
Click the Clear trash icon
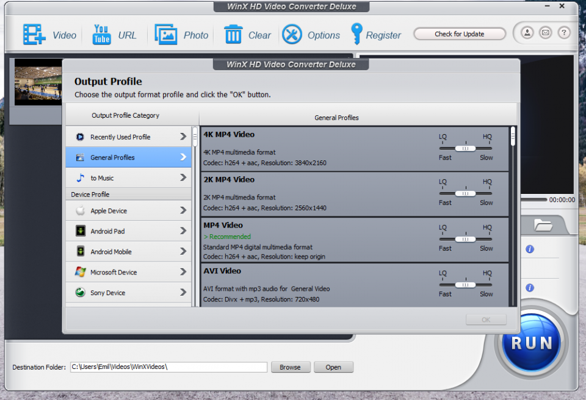(233, 34)
